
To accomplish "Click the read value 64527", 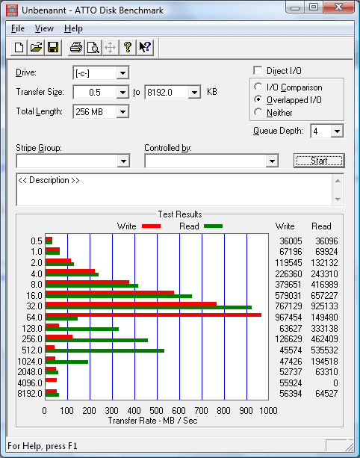I will pos(326,394).
